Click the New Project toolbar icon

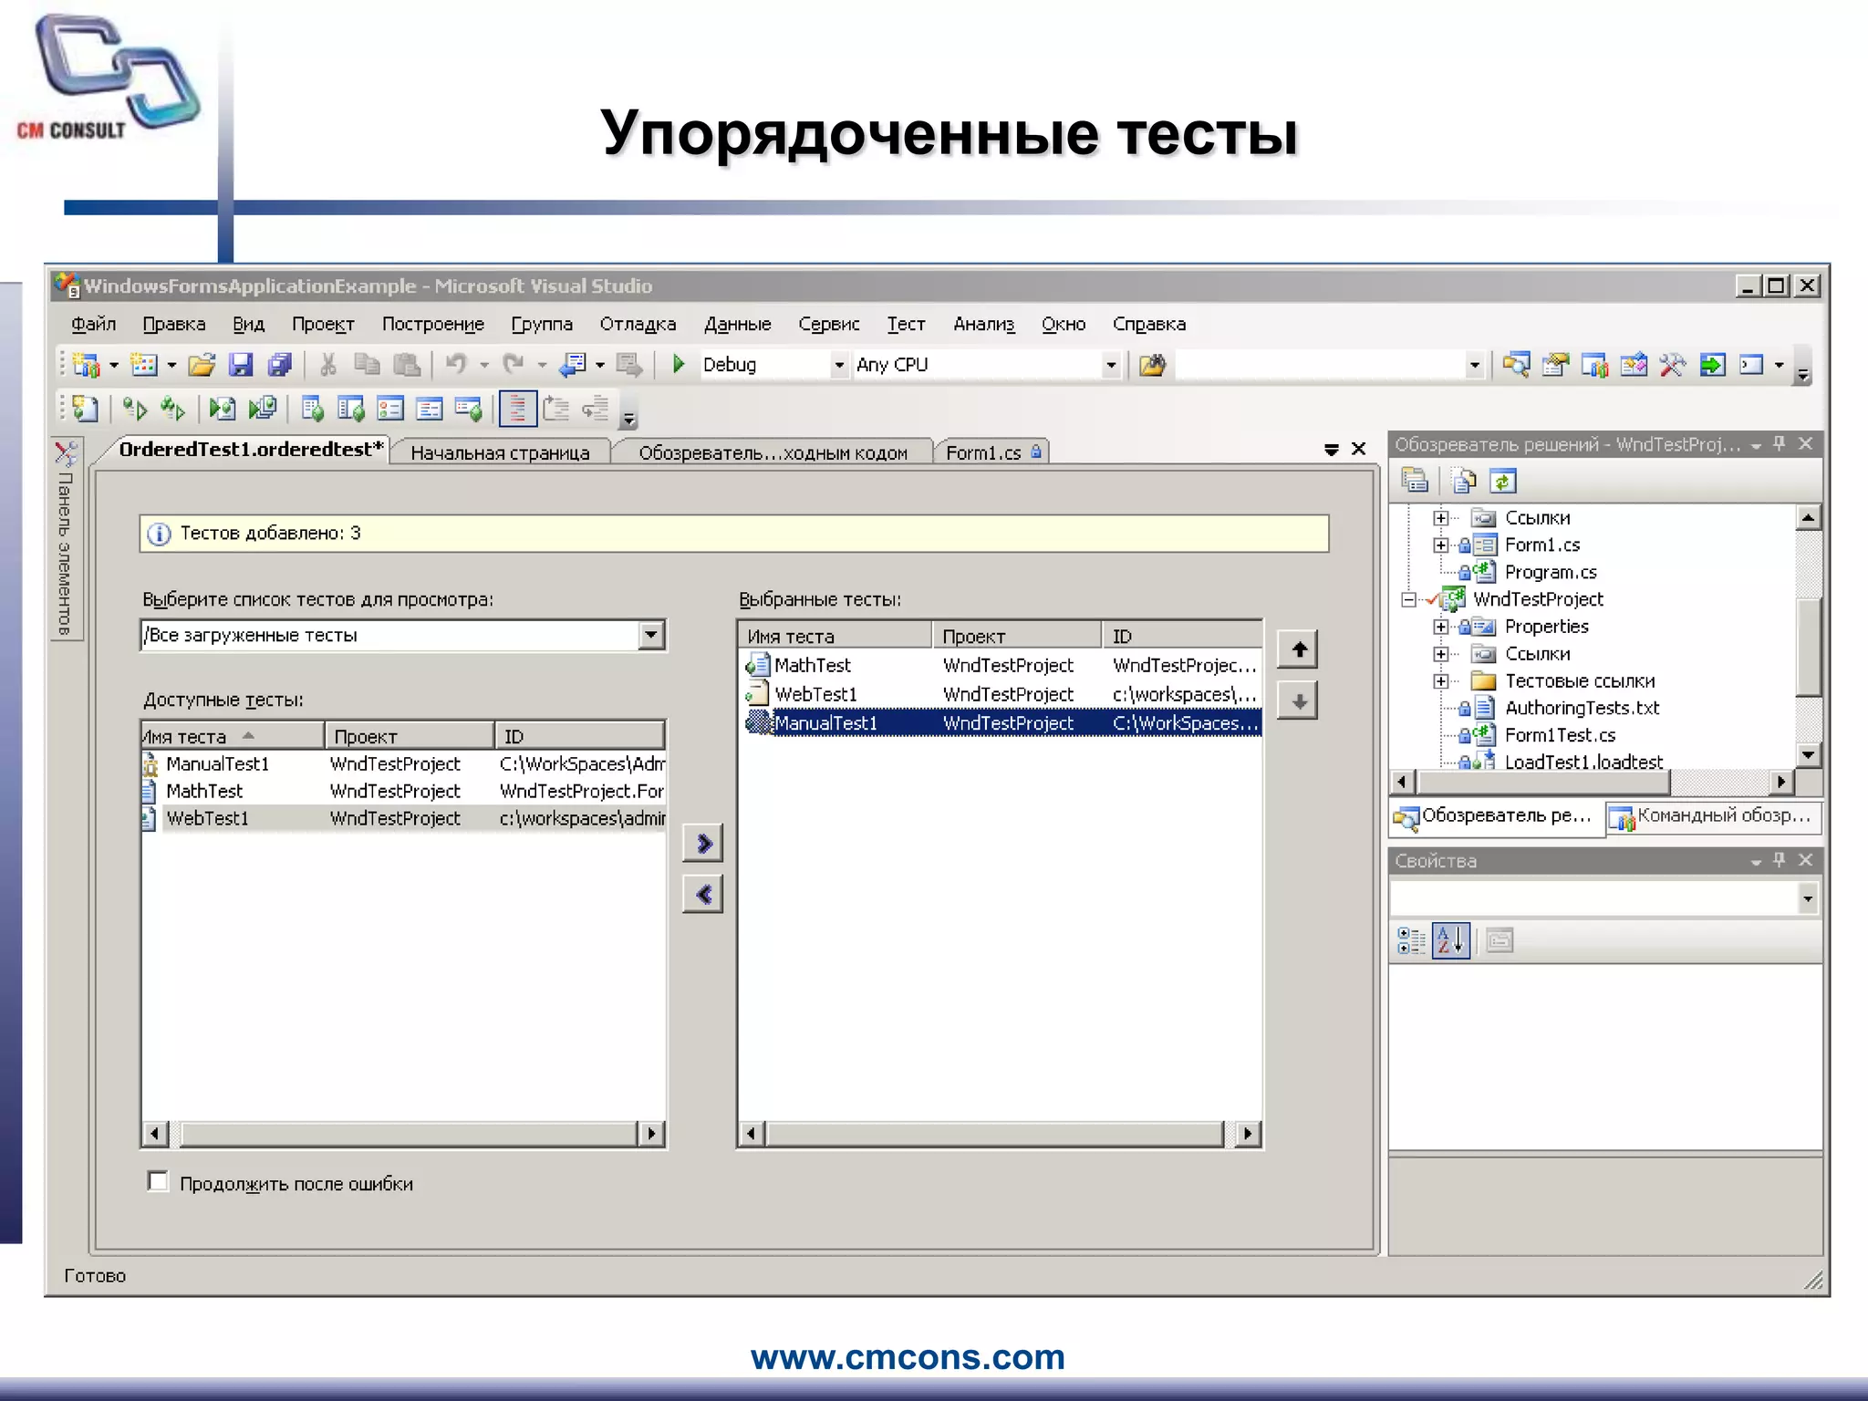pos(86,365)
